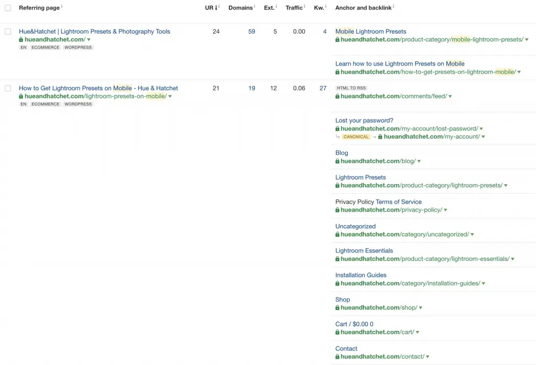The image size is (536, 365).
Task: Expand dropdown after lost-password URL
Action: [x=482, y=129]
